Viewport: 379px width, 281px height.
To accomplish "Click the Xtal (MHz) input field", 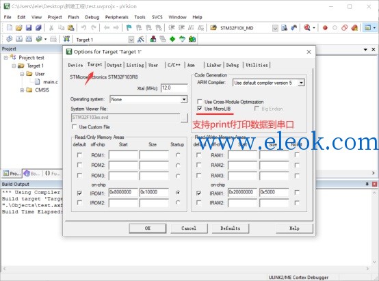I will coord(174,88).
